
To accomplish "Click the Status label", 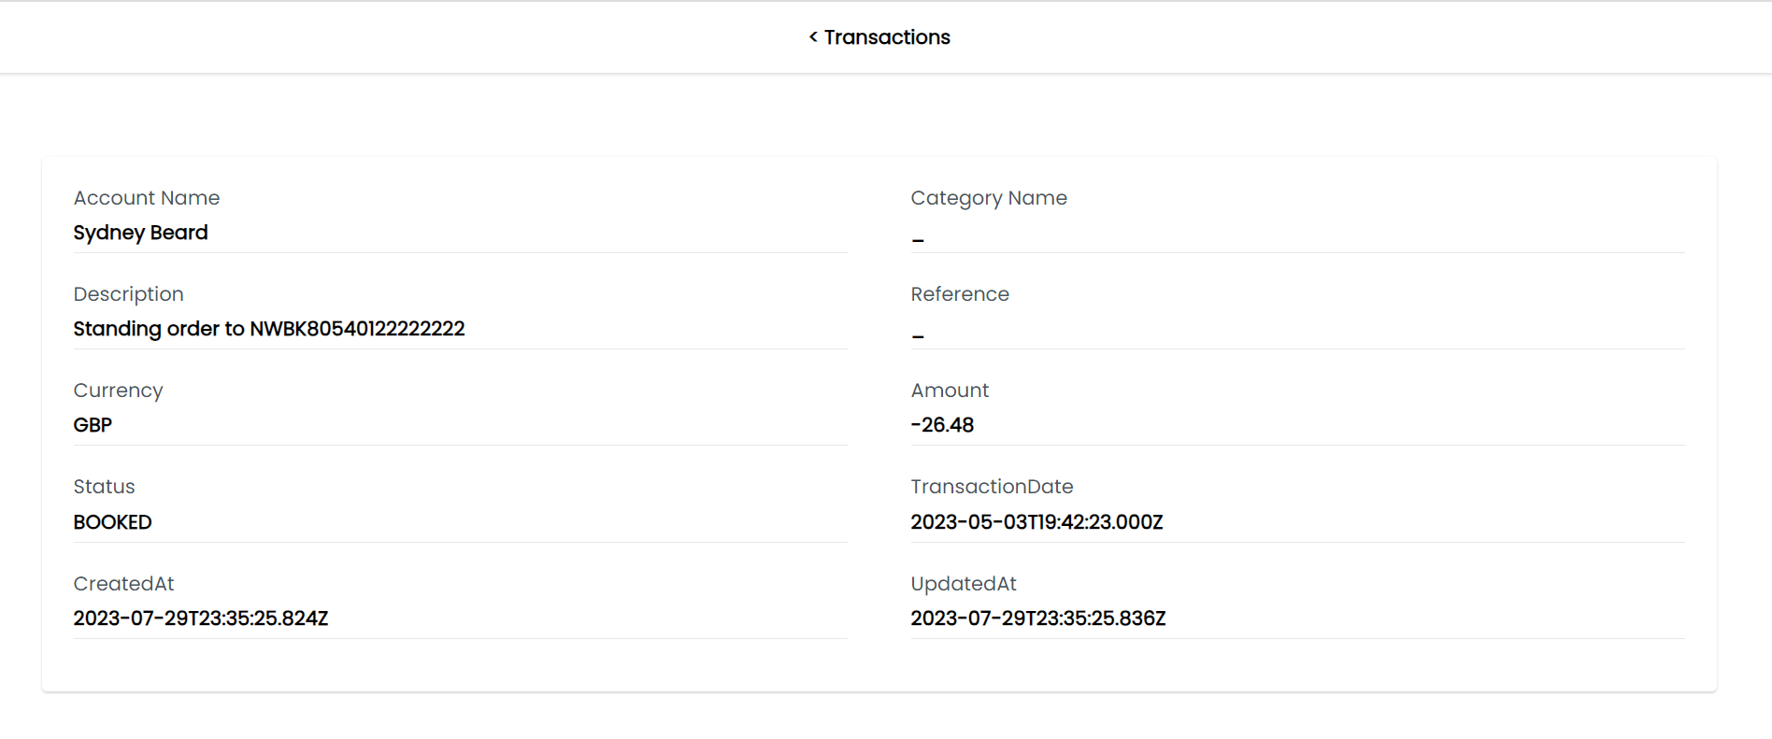I will [x=104, y=487].
